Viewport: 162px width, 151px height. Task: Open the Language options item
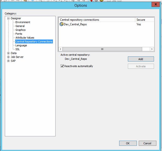pyautogui.click(x=21, y=45)
